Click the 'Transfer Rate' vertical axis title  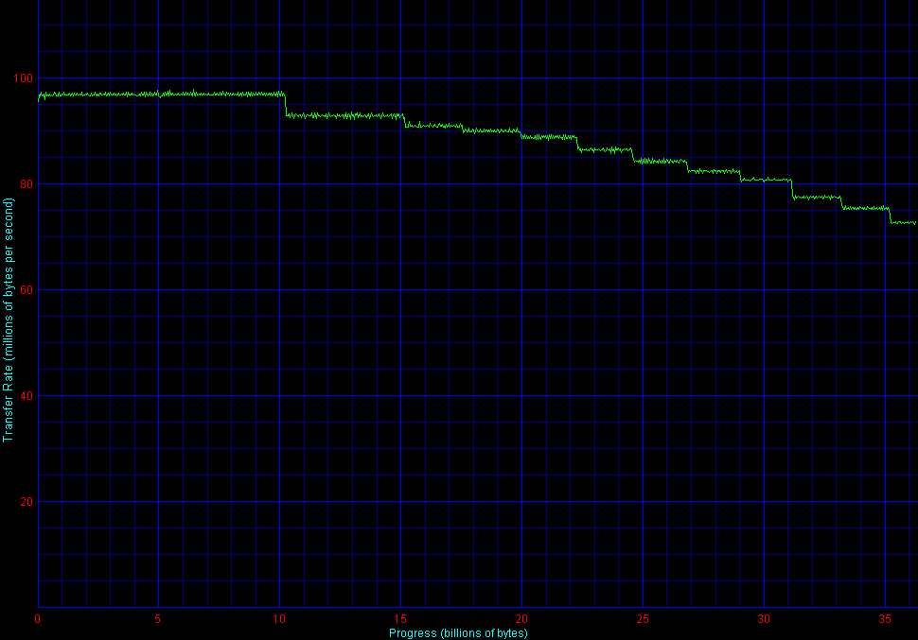coord(9,320)
